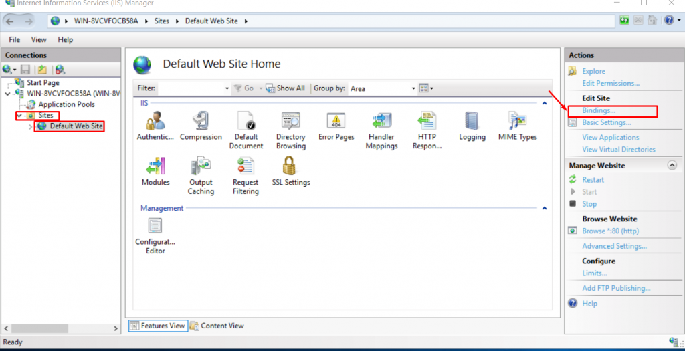
Task: Click the Forward navigation arrow
Action: click(29, 21)
